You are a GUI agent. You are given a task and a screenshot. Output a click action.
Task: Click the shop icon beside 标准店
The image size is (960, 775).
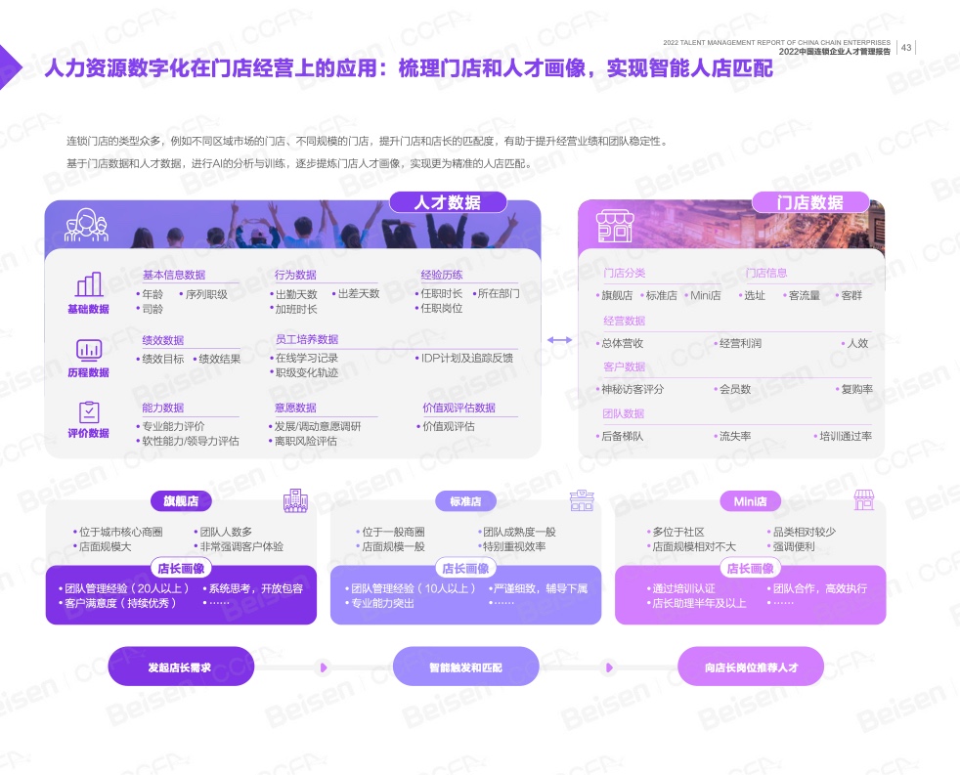tap(582, 500)
